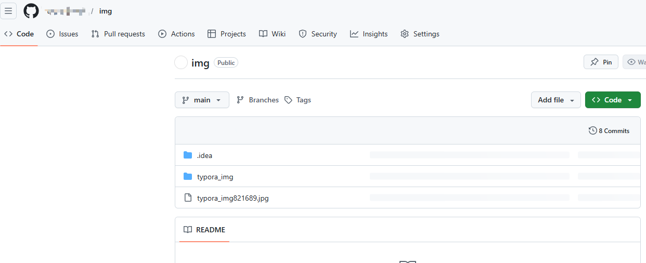Select the README tab
Screen dimensions: 646x263
pyautogui.click(x=204, y=230)
